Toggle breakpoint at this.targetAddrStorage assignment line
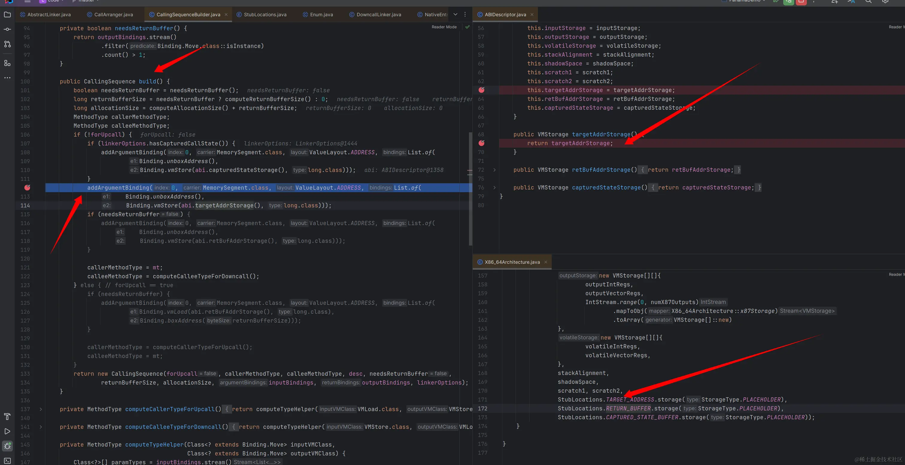The height and width of the screenshot is (465, 905). pos(481,90)
